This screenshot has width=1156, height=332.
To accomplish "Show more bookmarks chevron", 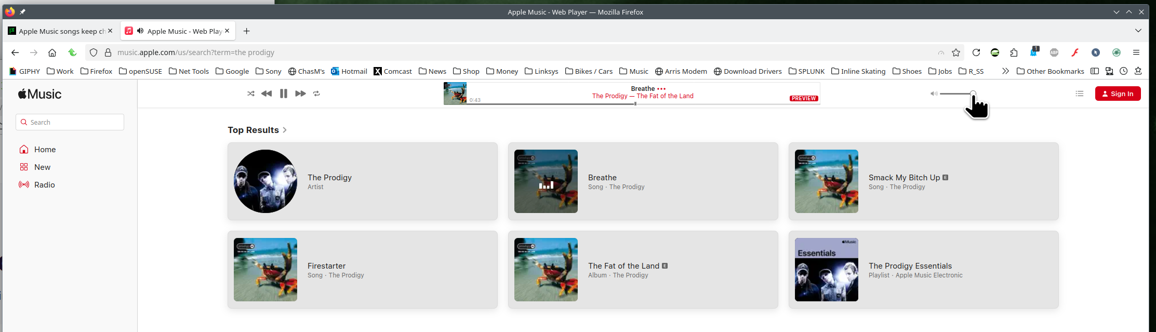I will pyautogui.click(x=1005, y=71).
